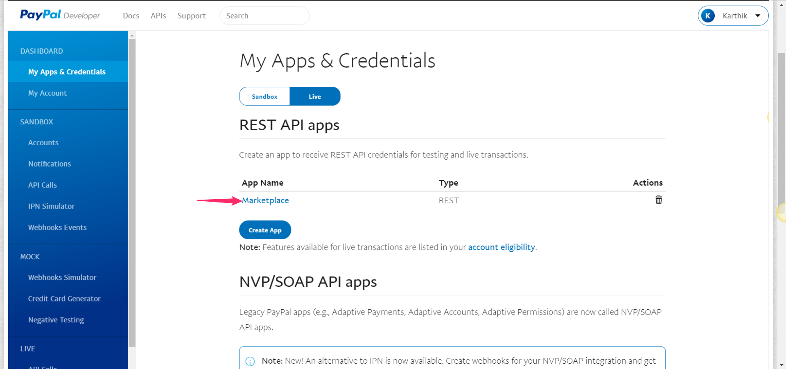Image resolution: width=786 pixels, height=369 pixels.
Task: Click the LIVE section heading in sidebar
Action: [28, 349]
